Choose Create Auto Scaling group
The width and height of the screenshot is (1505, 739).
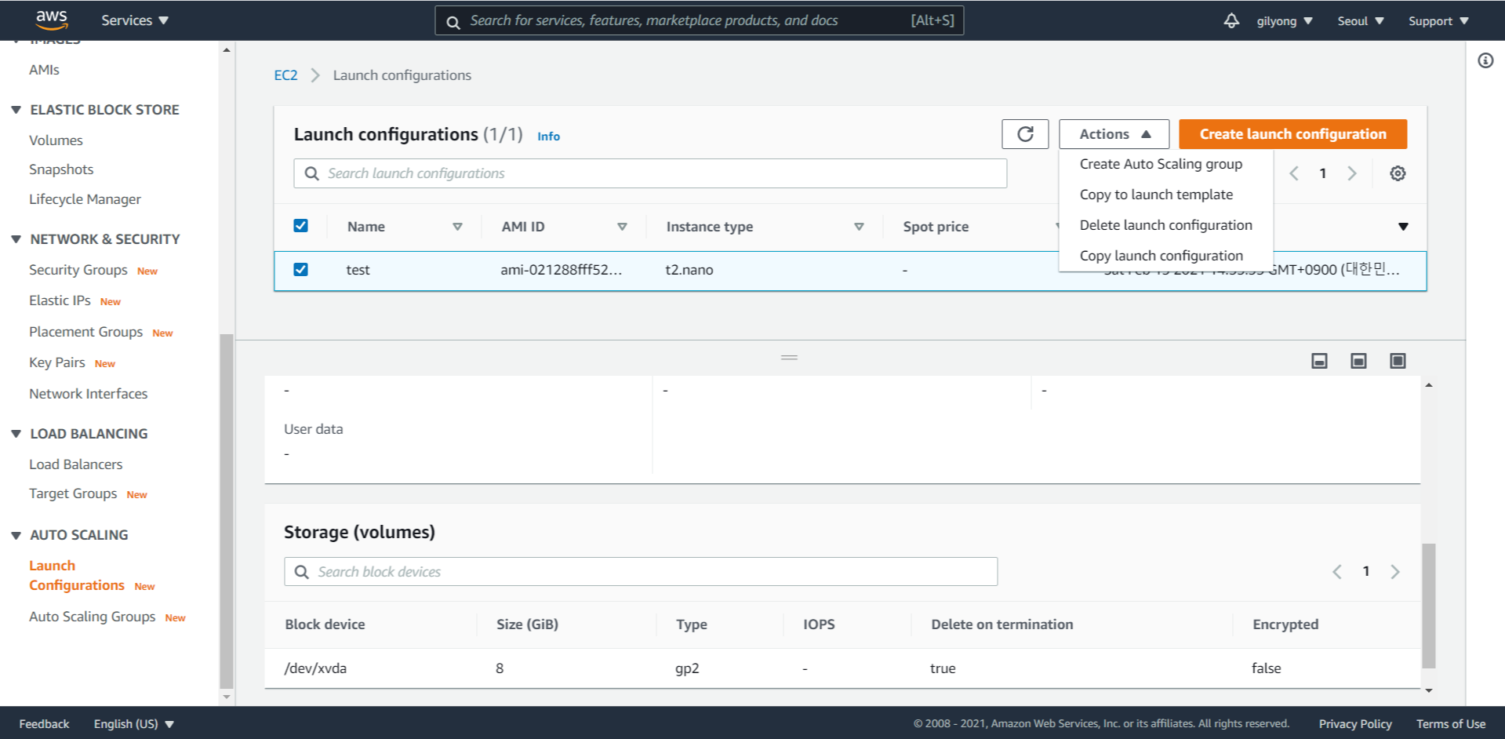point(1161,164)
